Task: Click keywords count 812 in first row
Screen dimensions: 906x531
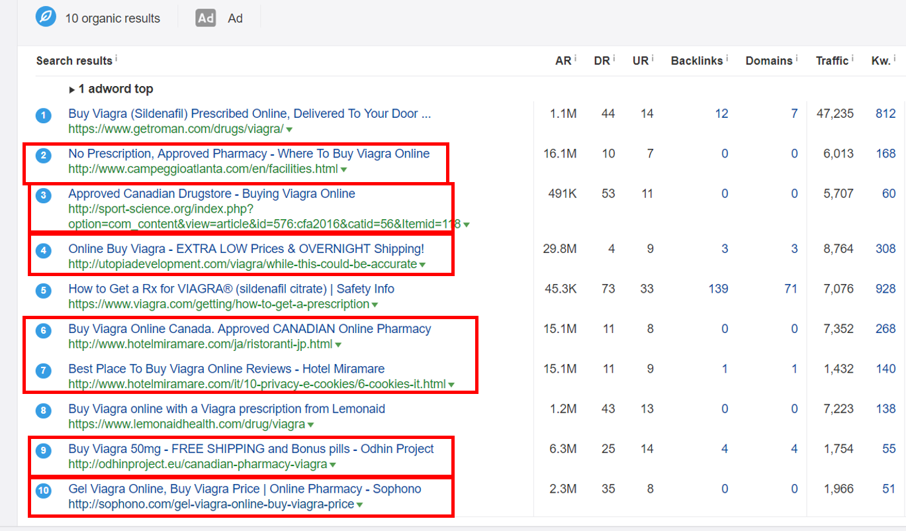Action: [885, 114]
